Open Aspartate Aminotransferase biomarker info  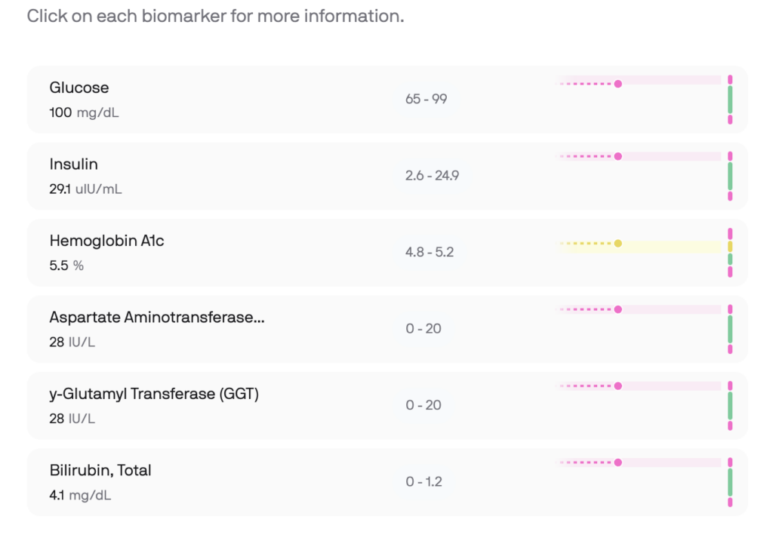coord(157,318)
